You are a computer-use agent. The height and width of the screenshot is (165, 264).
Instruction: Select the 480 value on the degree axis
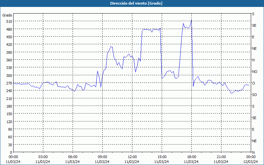pyautogui.click(x=9, y=29)
